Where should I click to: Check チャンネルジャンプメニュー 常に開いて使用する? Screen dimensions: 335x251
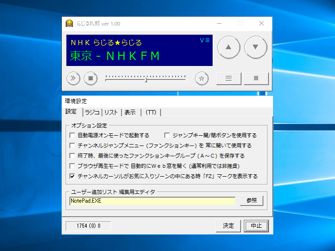72,145
